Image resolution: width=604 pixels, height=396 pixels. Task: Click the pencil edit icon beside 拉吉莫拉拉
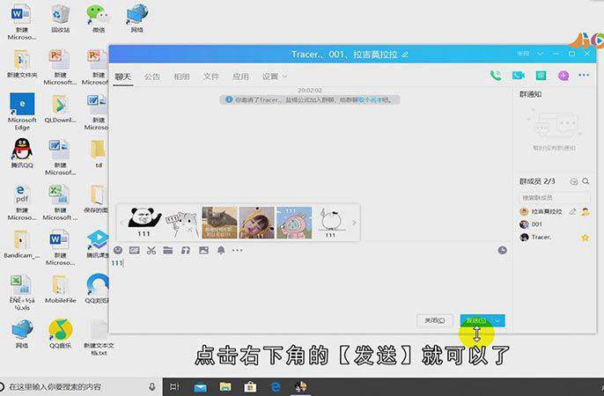pos(573,211)
